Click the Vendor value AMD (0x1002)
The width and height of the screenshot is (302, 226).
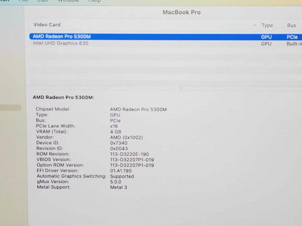coord(126,137)
